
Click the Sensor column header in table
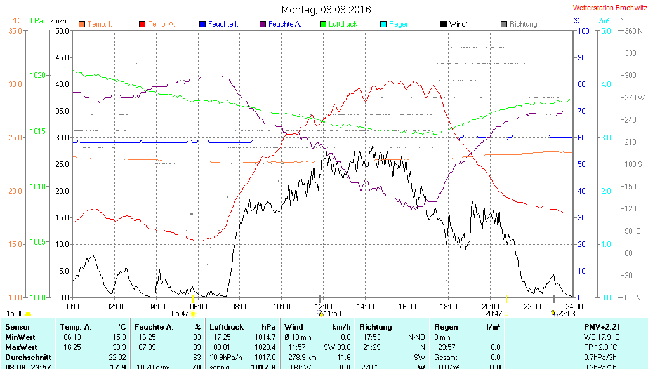(x=17, y=326)
